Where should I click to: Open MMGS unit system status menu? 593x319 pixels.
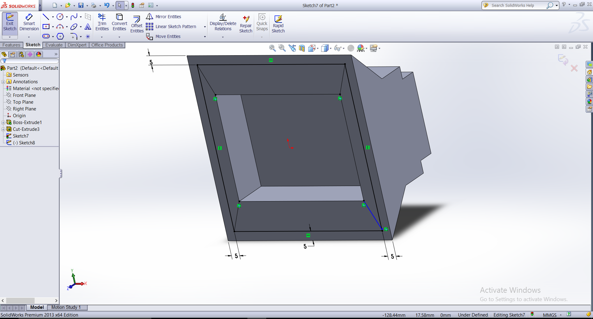pos(552,315)
